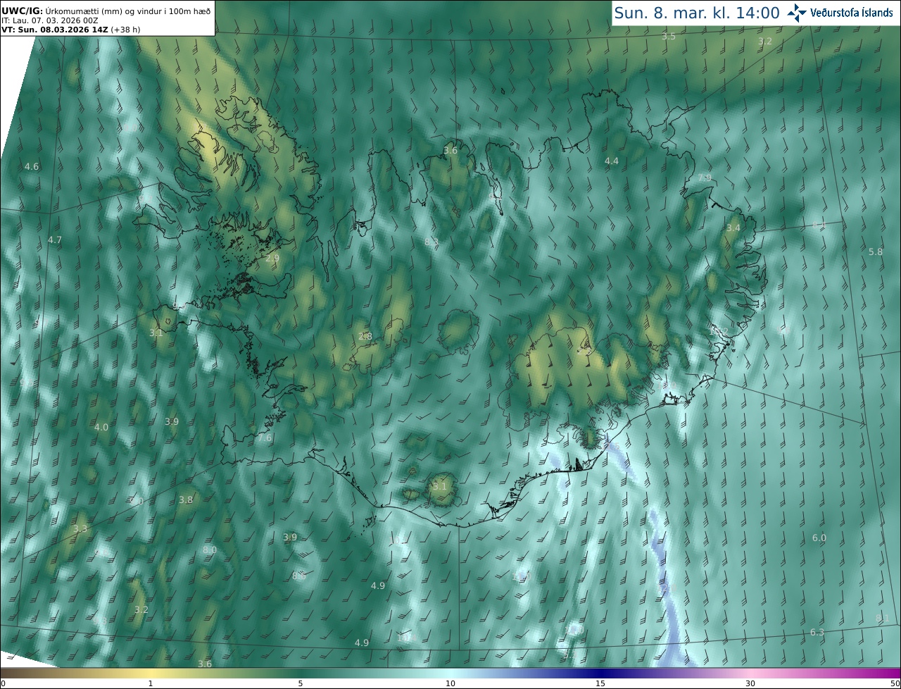Pick the dark blue segment of the color bar above 15
Viewport: 901px width, 689px height.
(x=600, y=673)
